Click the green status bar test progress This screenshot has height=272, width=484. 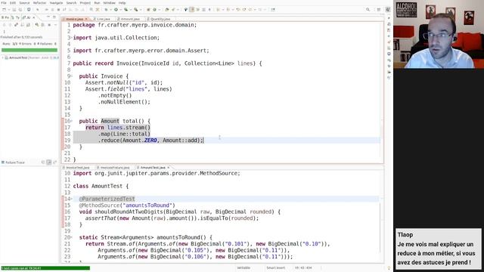point(45,268)
